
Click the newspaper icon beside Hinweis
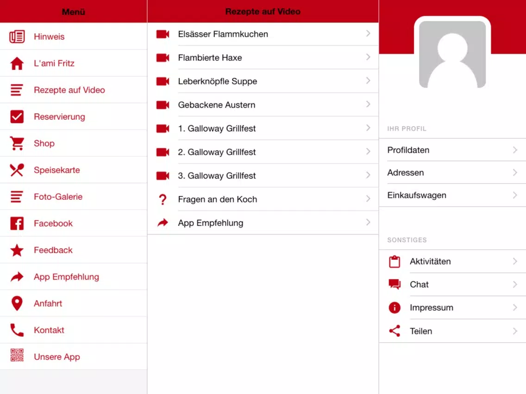[x=17, y=37]
